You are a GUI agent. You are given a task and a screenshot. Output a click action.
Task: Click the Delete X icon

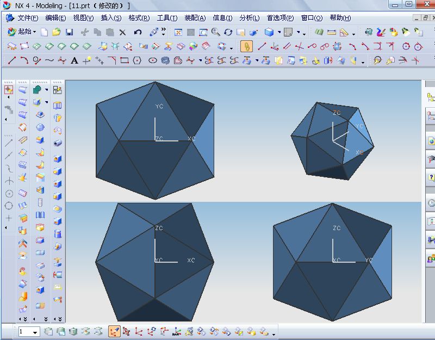click(122, 33)
